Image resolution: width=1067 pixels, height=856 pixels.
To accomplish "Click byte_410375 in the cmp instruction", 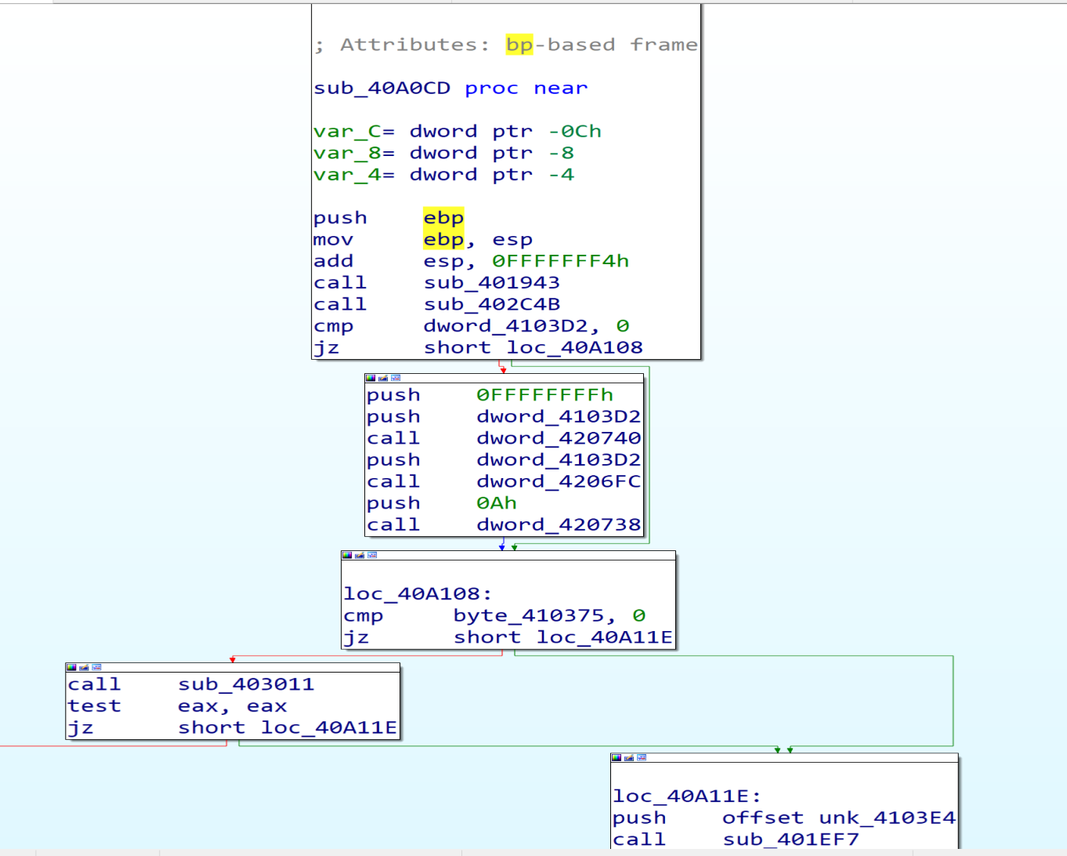I will point(529,616).
